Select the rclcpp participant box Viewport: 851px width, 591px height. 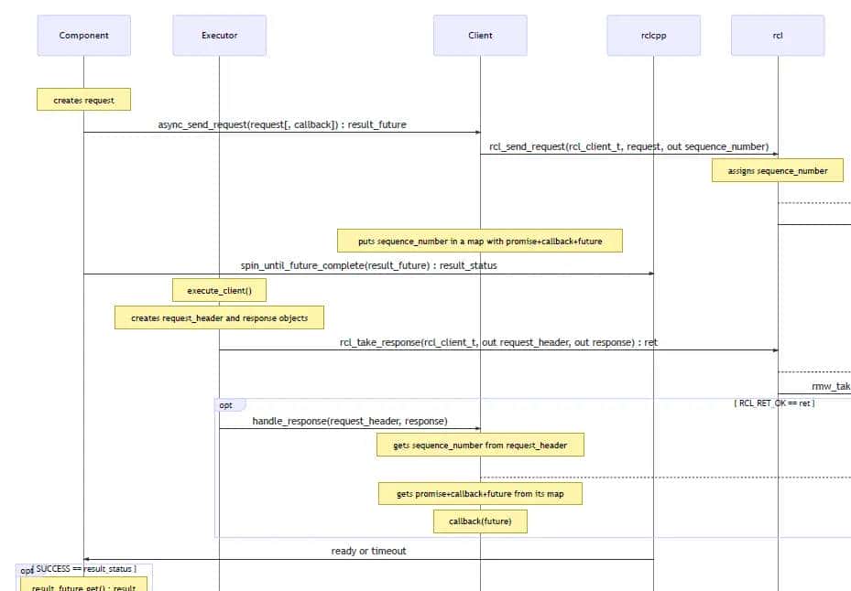click(x=653, y=36)
